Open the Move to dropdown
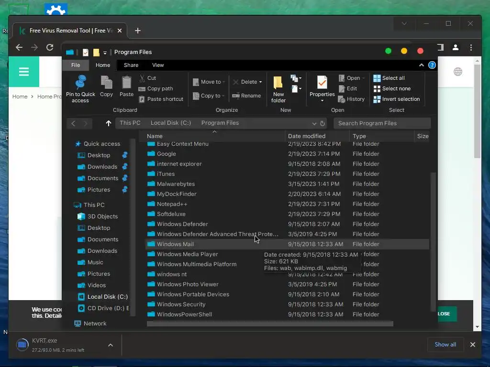This screenshot has height=367, width=490. (x=209, y=82)
